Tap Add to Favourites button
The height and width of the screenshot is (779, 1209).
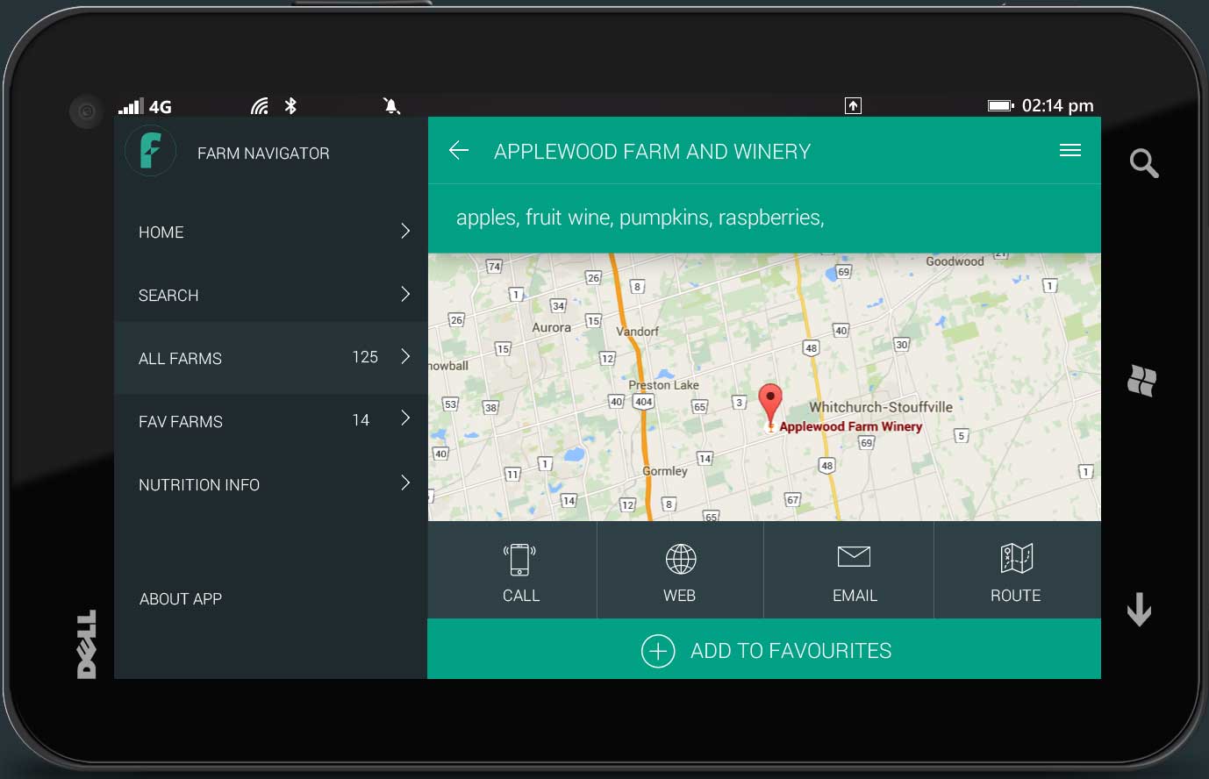click(x=764, y=650)
